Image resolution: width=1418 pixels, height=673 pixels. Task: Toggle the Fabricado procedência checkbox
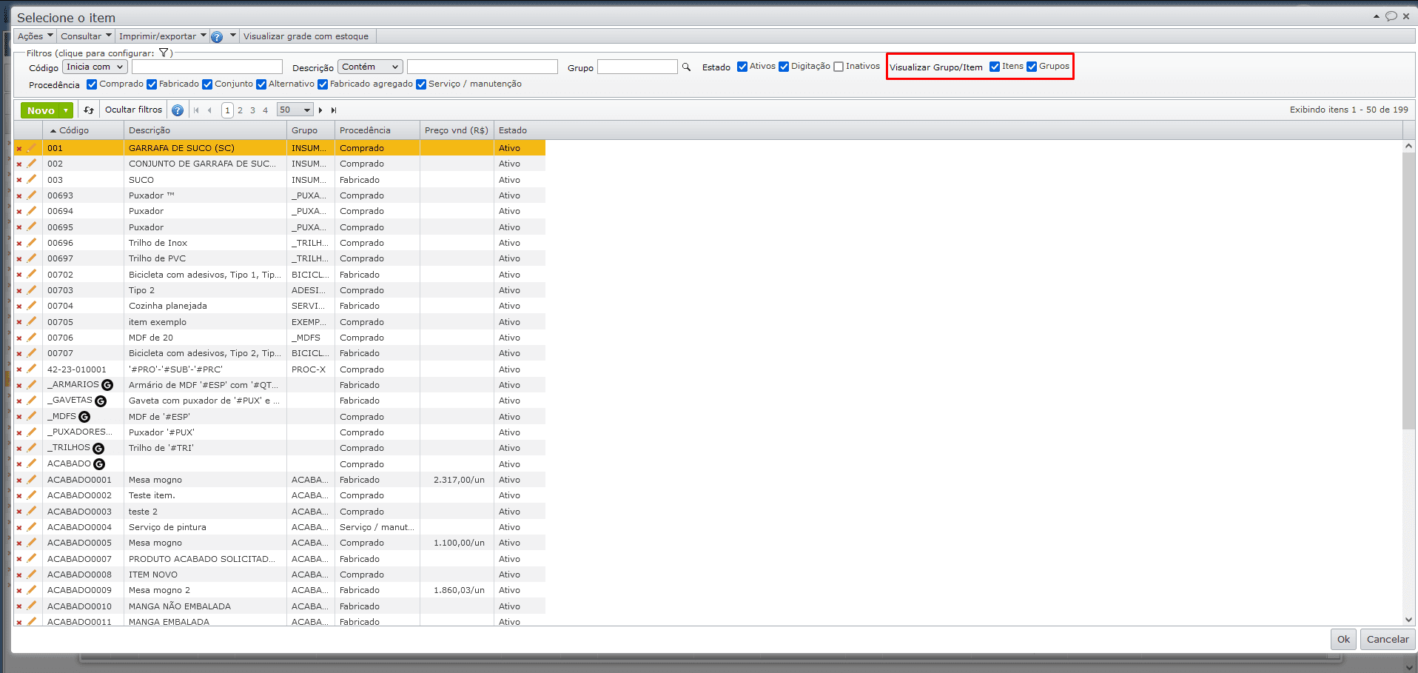point(152,84)
